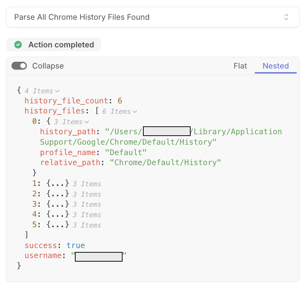Click the username key
306x290 pixels.
click(43, 256)
